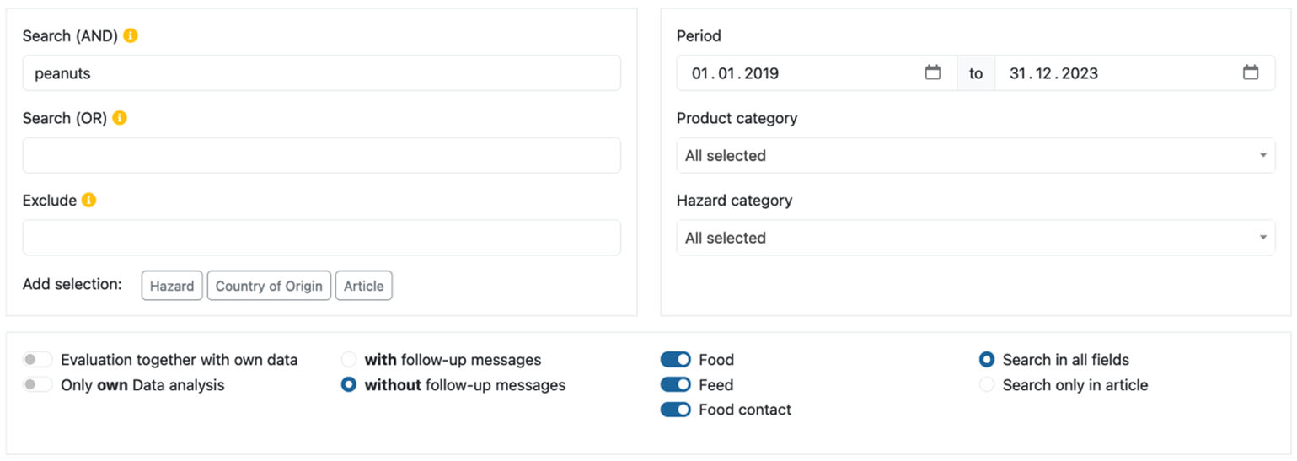Click the Search (OR) text field
This screenshot has width=1297, height=461.
pyautogui.click(x=321, y=156)
